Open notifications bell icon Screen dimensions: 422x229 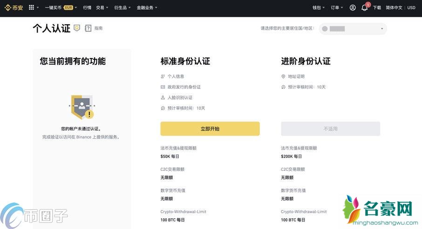[x=364, y=7]
